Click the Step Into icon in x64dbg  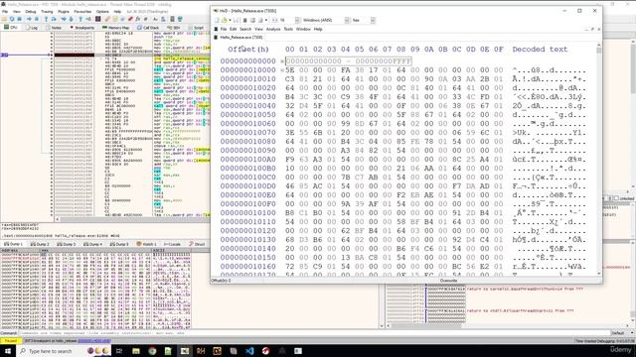[47, 19]
